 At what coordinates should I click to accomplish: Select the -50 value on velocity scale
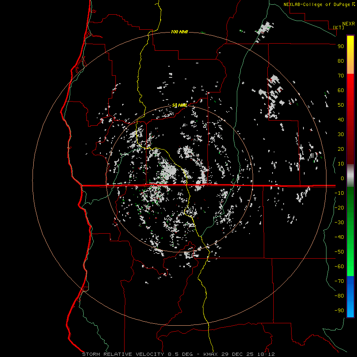(x=339, y=252)
